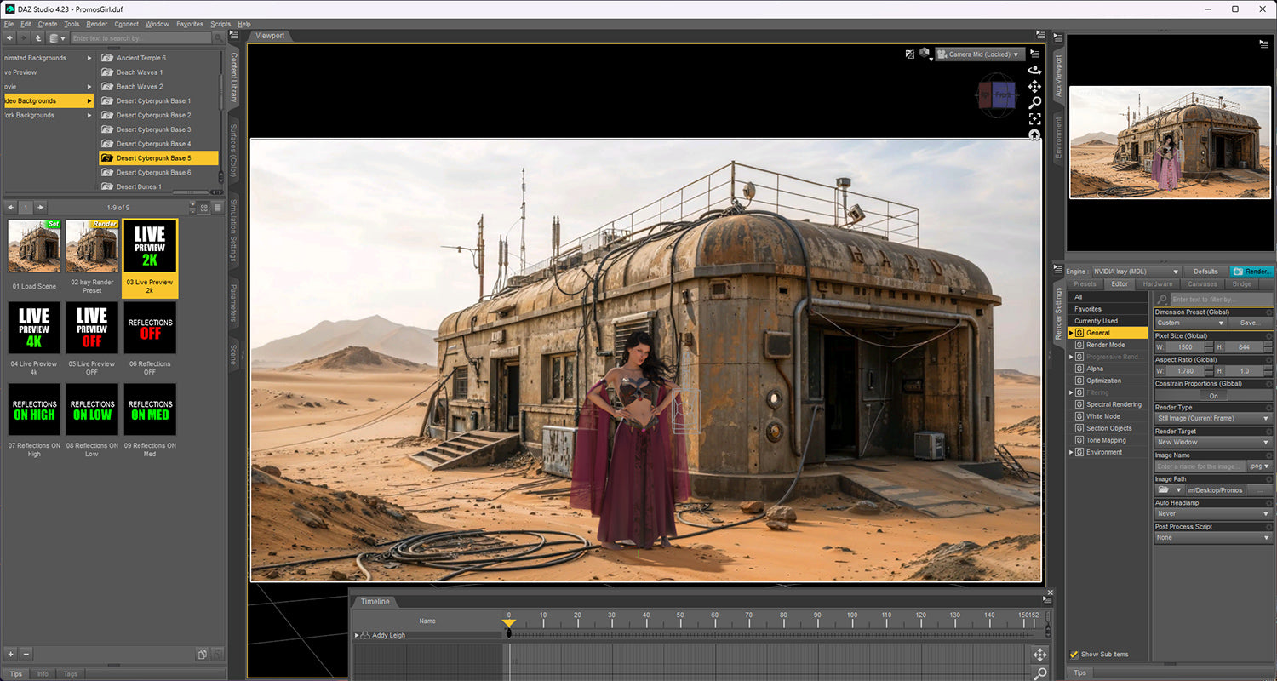Select the Desert Cyberpunk Base 3 folder
Viewport: 1277px width, 681px height.
153,129
